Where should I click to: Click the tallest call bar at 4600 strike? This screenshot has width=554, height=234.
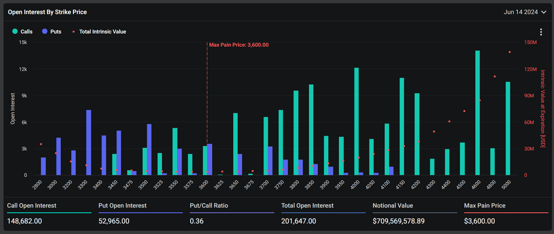click(477, 113)
